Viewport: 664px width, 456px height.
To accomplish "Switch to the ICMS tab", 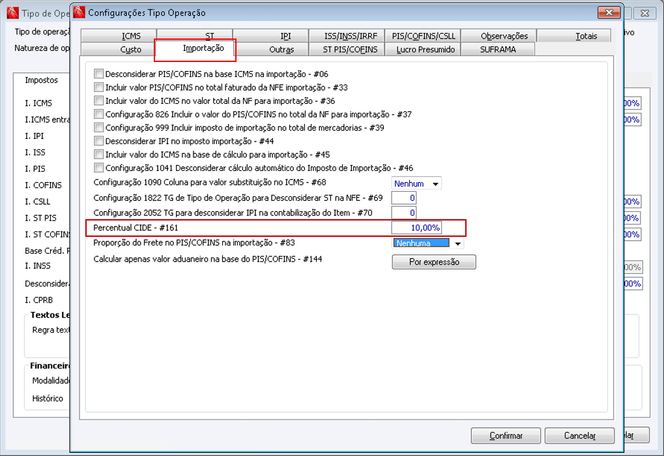I will (119, 36).
